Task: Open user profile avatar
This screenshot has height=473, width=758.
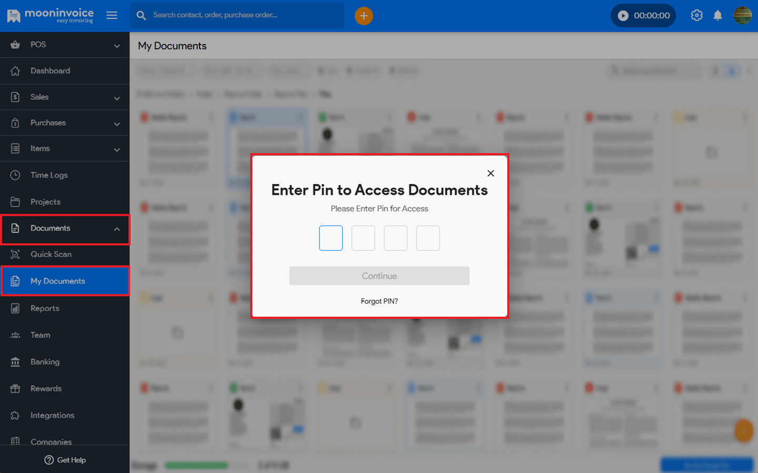Action: tap(742, 15)
